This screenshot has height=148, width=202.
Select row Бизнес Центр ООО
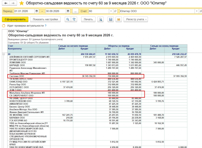(x=20, y=107)
